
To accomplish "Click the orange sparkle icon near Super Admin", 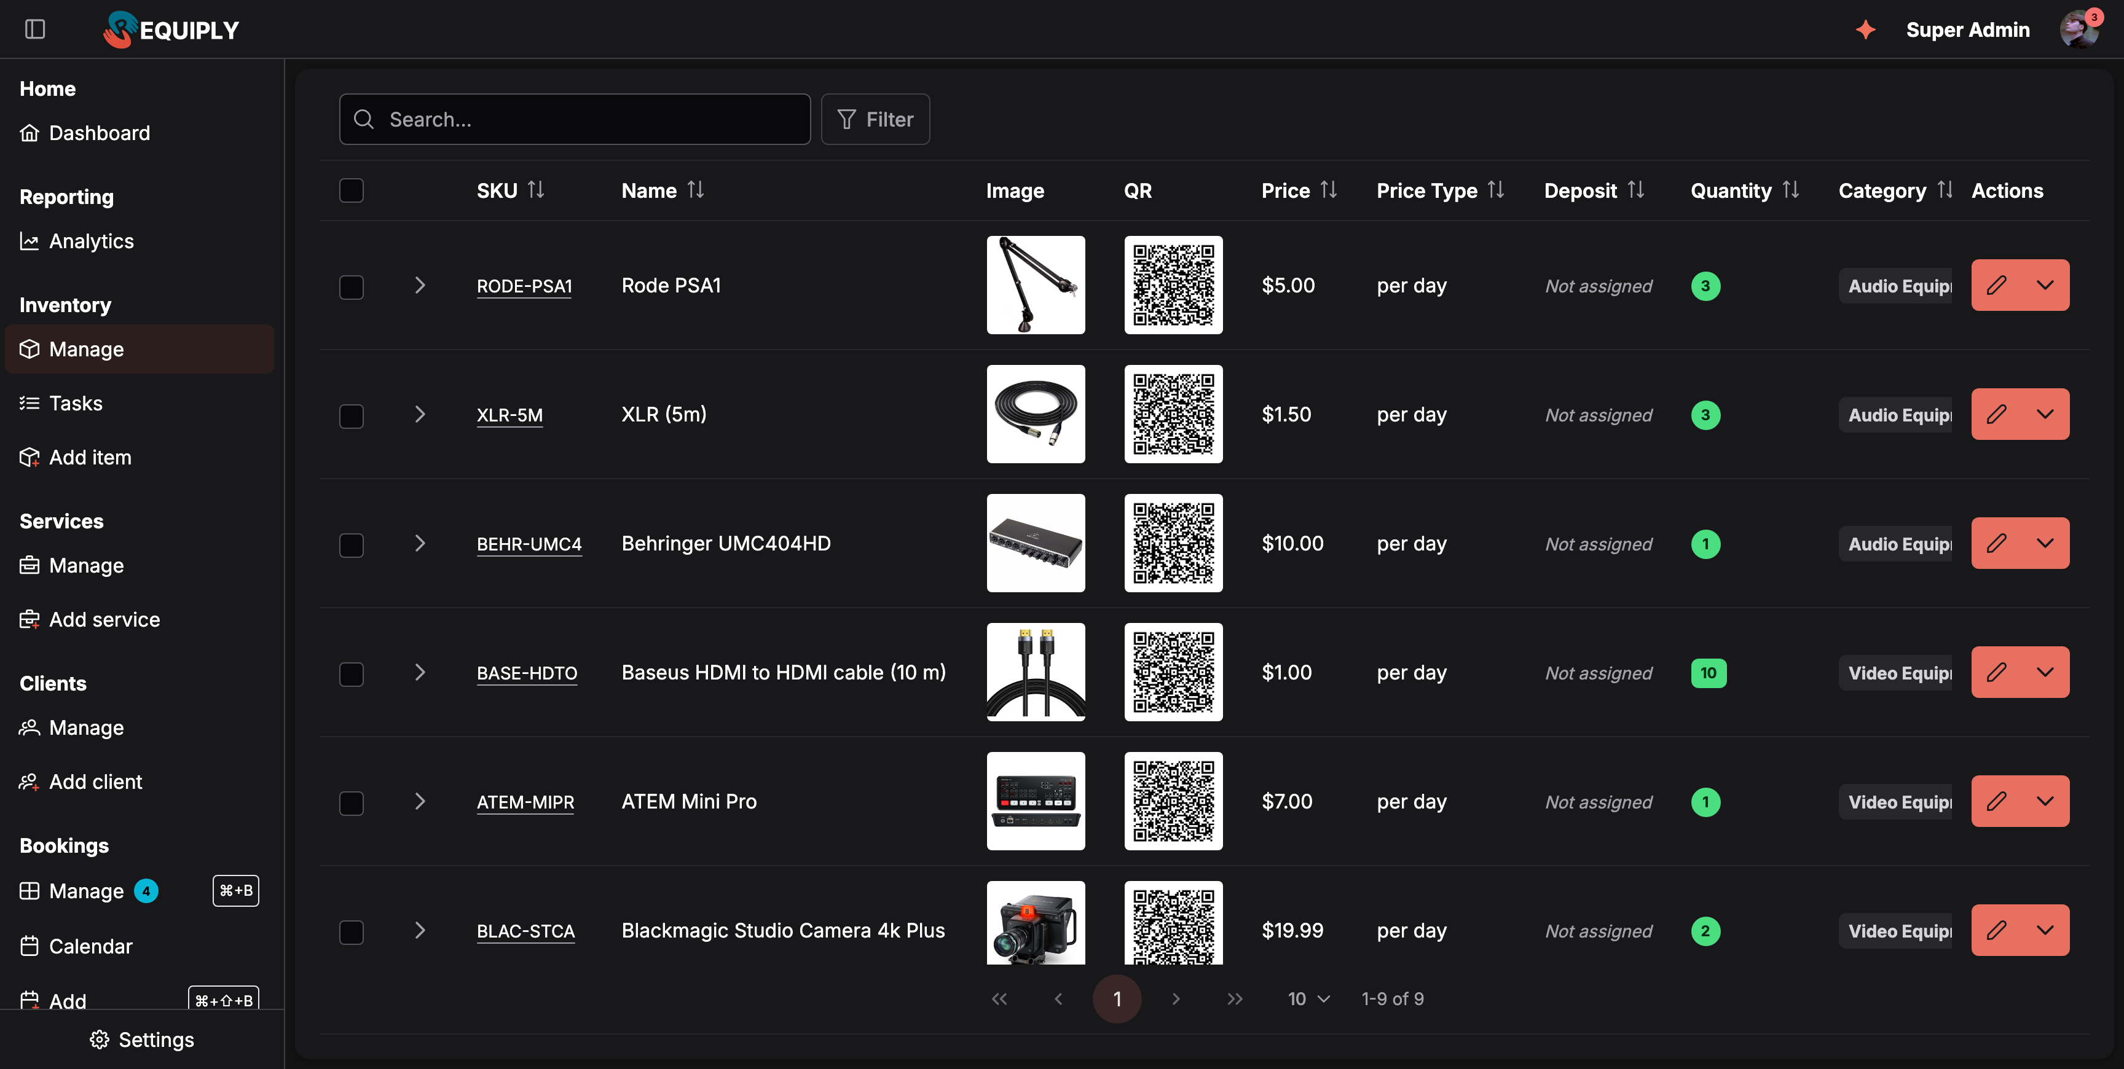I will point(1865,29).
